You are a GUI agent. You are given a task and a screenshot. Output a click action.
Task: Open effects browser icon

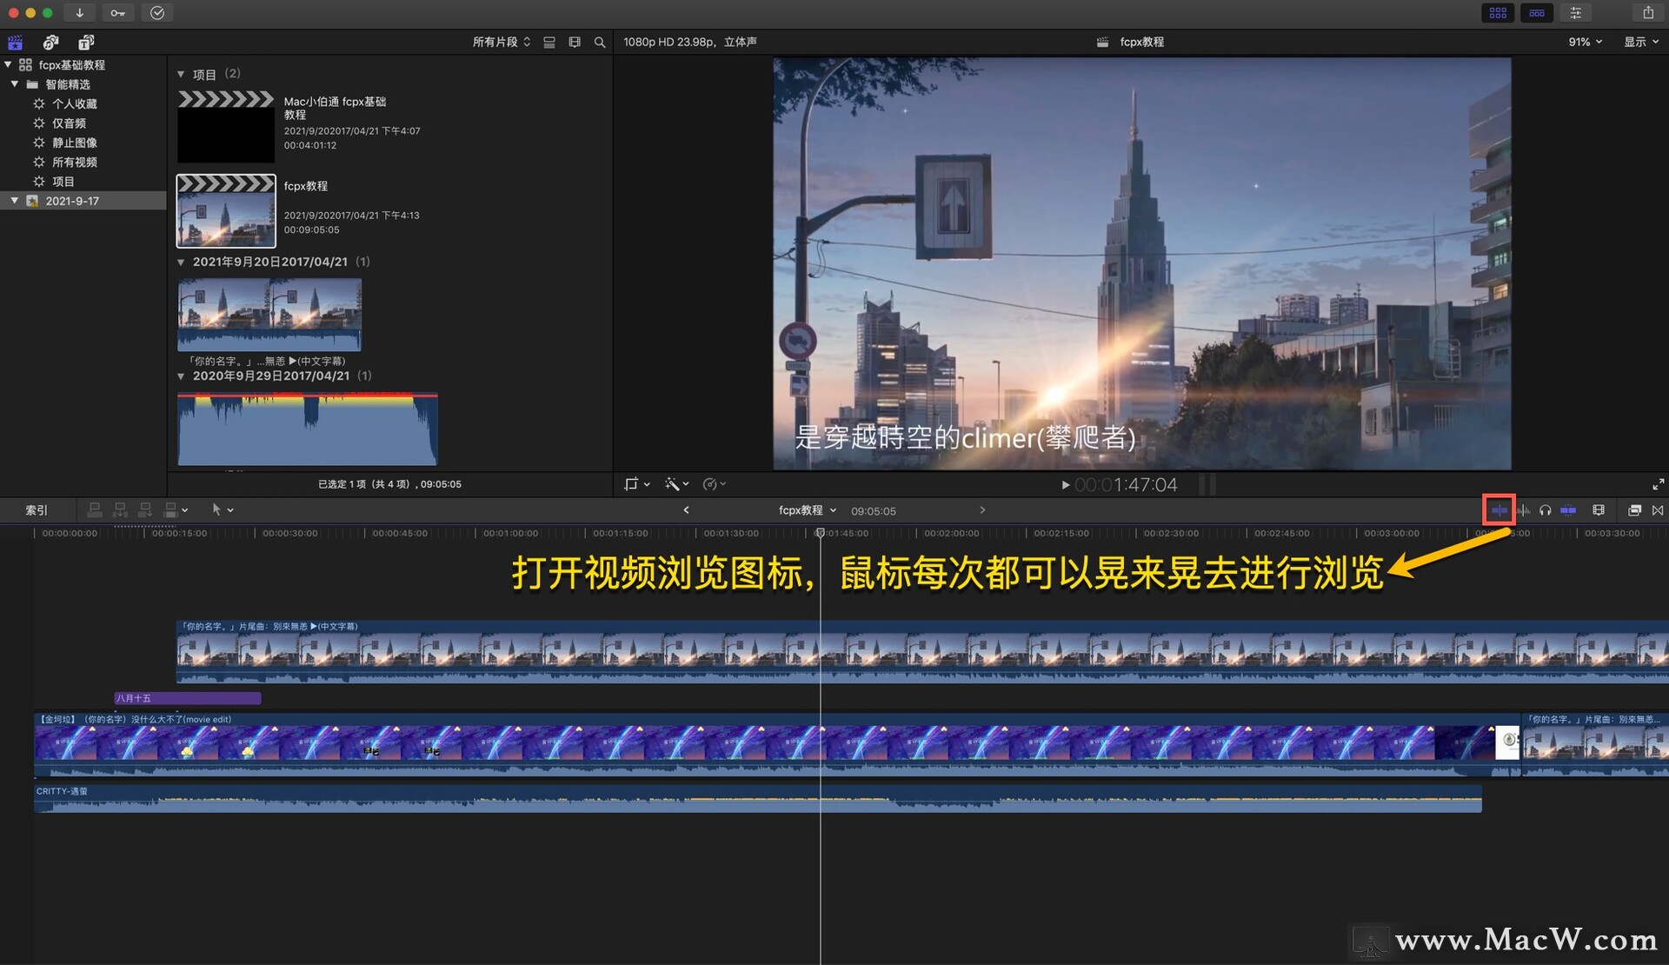pyautogui.click(x=1634, y=510)
